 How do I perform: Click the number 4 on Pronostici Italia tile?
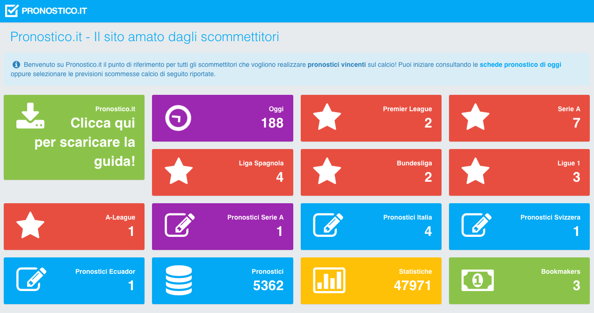coord(428,231)
